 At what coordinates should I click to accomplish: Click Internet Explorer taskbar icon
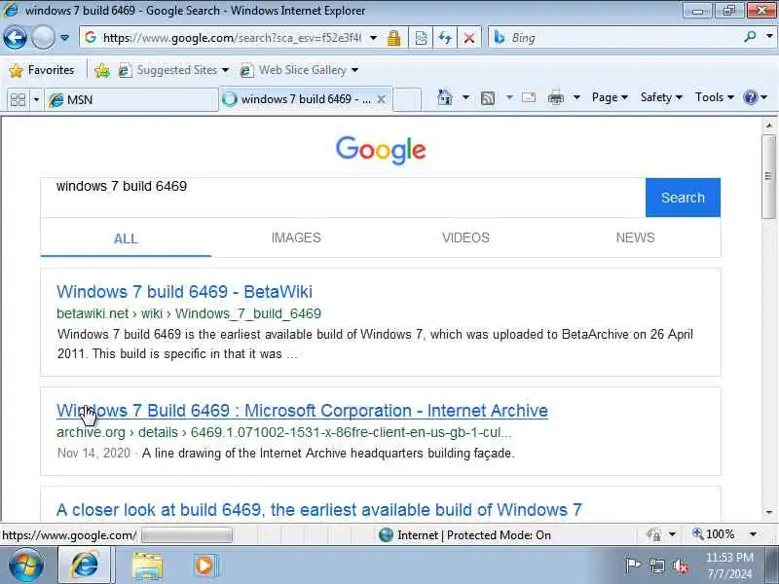84,566
